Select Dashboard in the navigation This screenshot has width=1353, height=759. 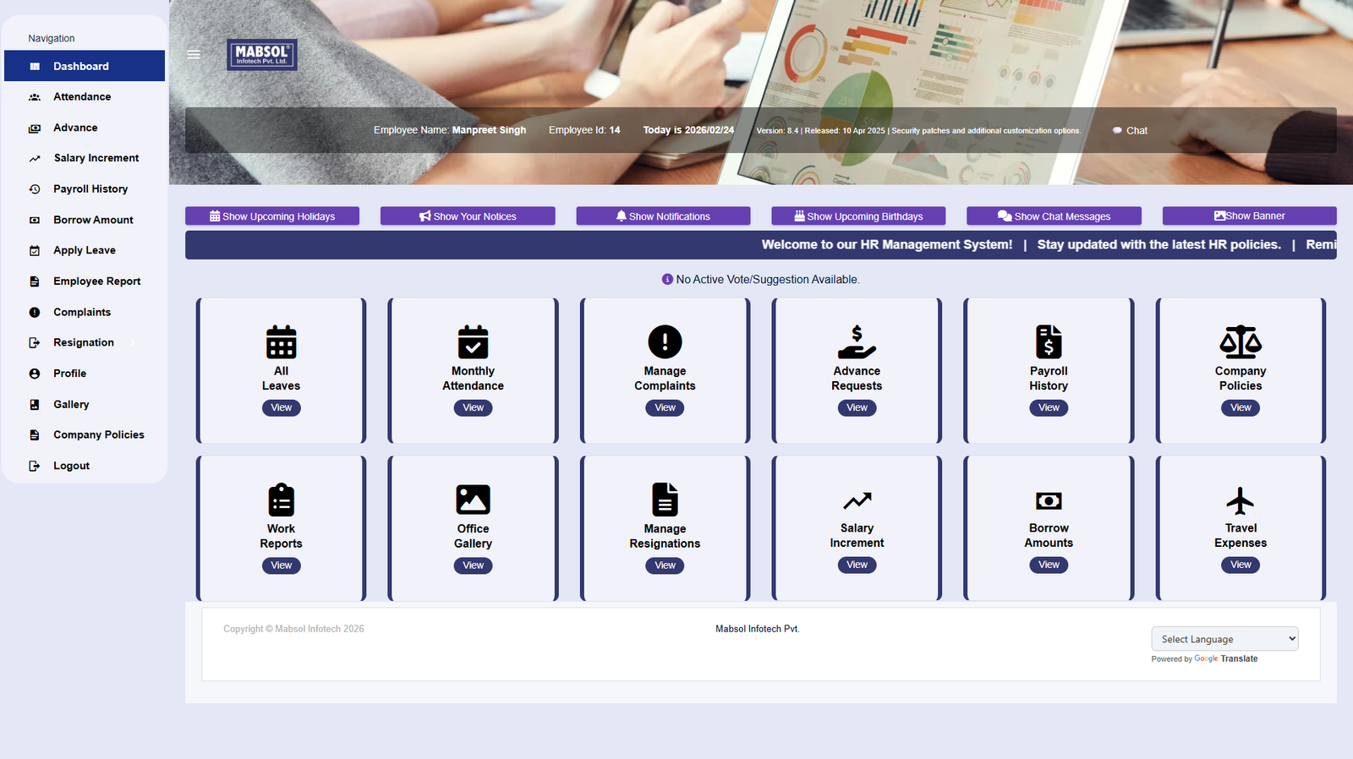tap(85, 66)
